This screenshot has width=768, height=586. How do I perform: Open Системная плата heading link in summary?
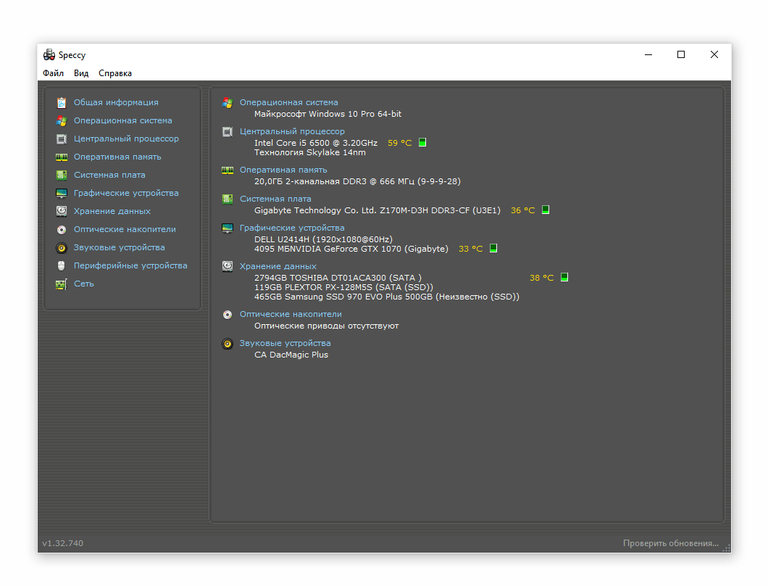(275, 199)
